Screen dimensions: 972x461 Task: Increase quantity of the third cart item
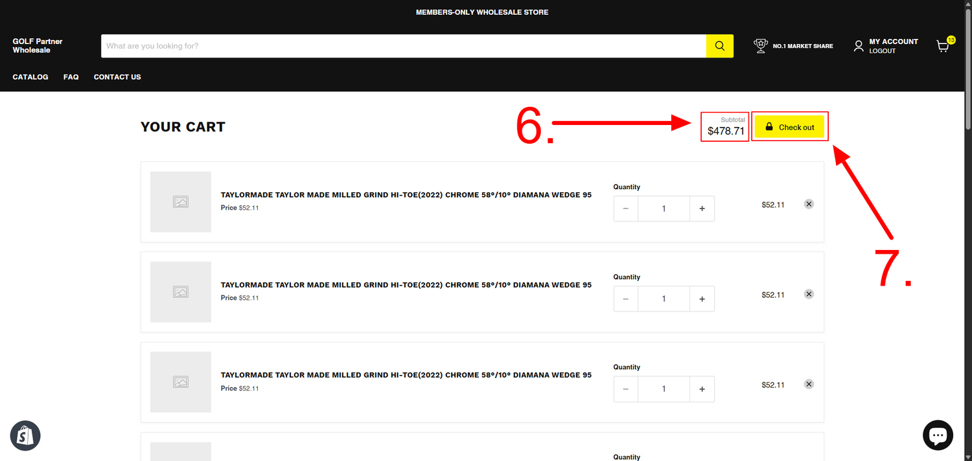702,389
